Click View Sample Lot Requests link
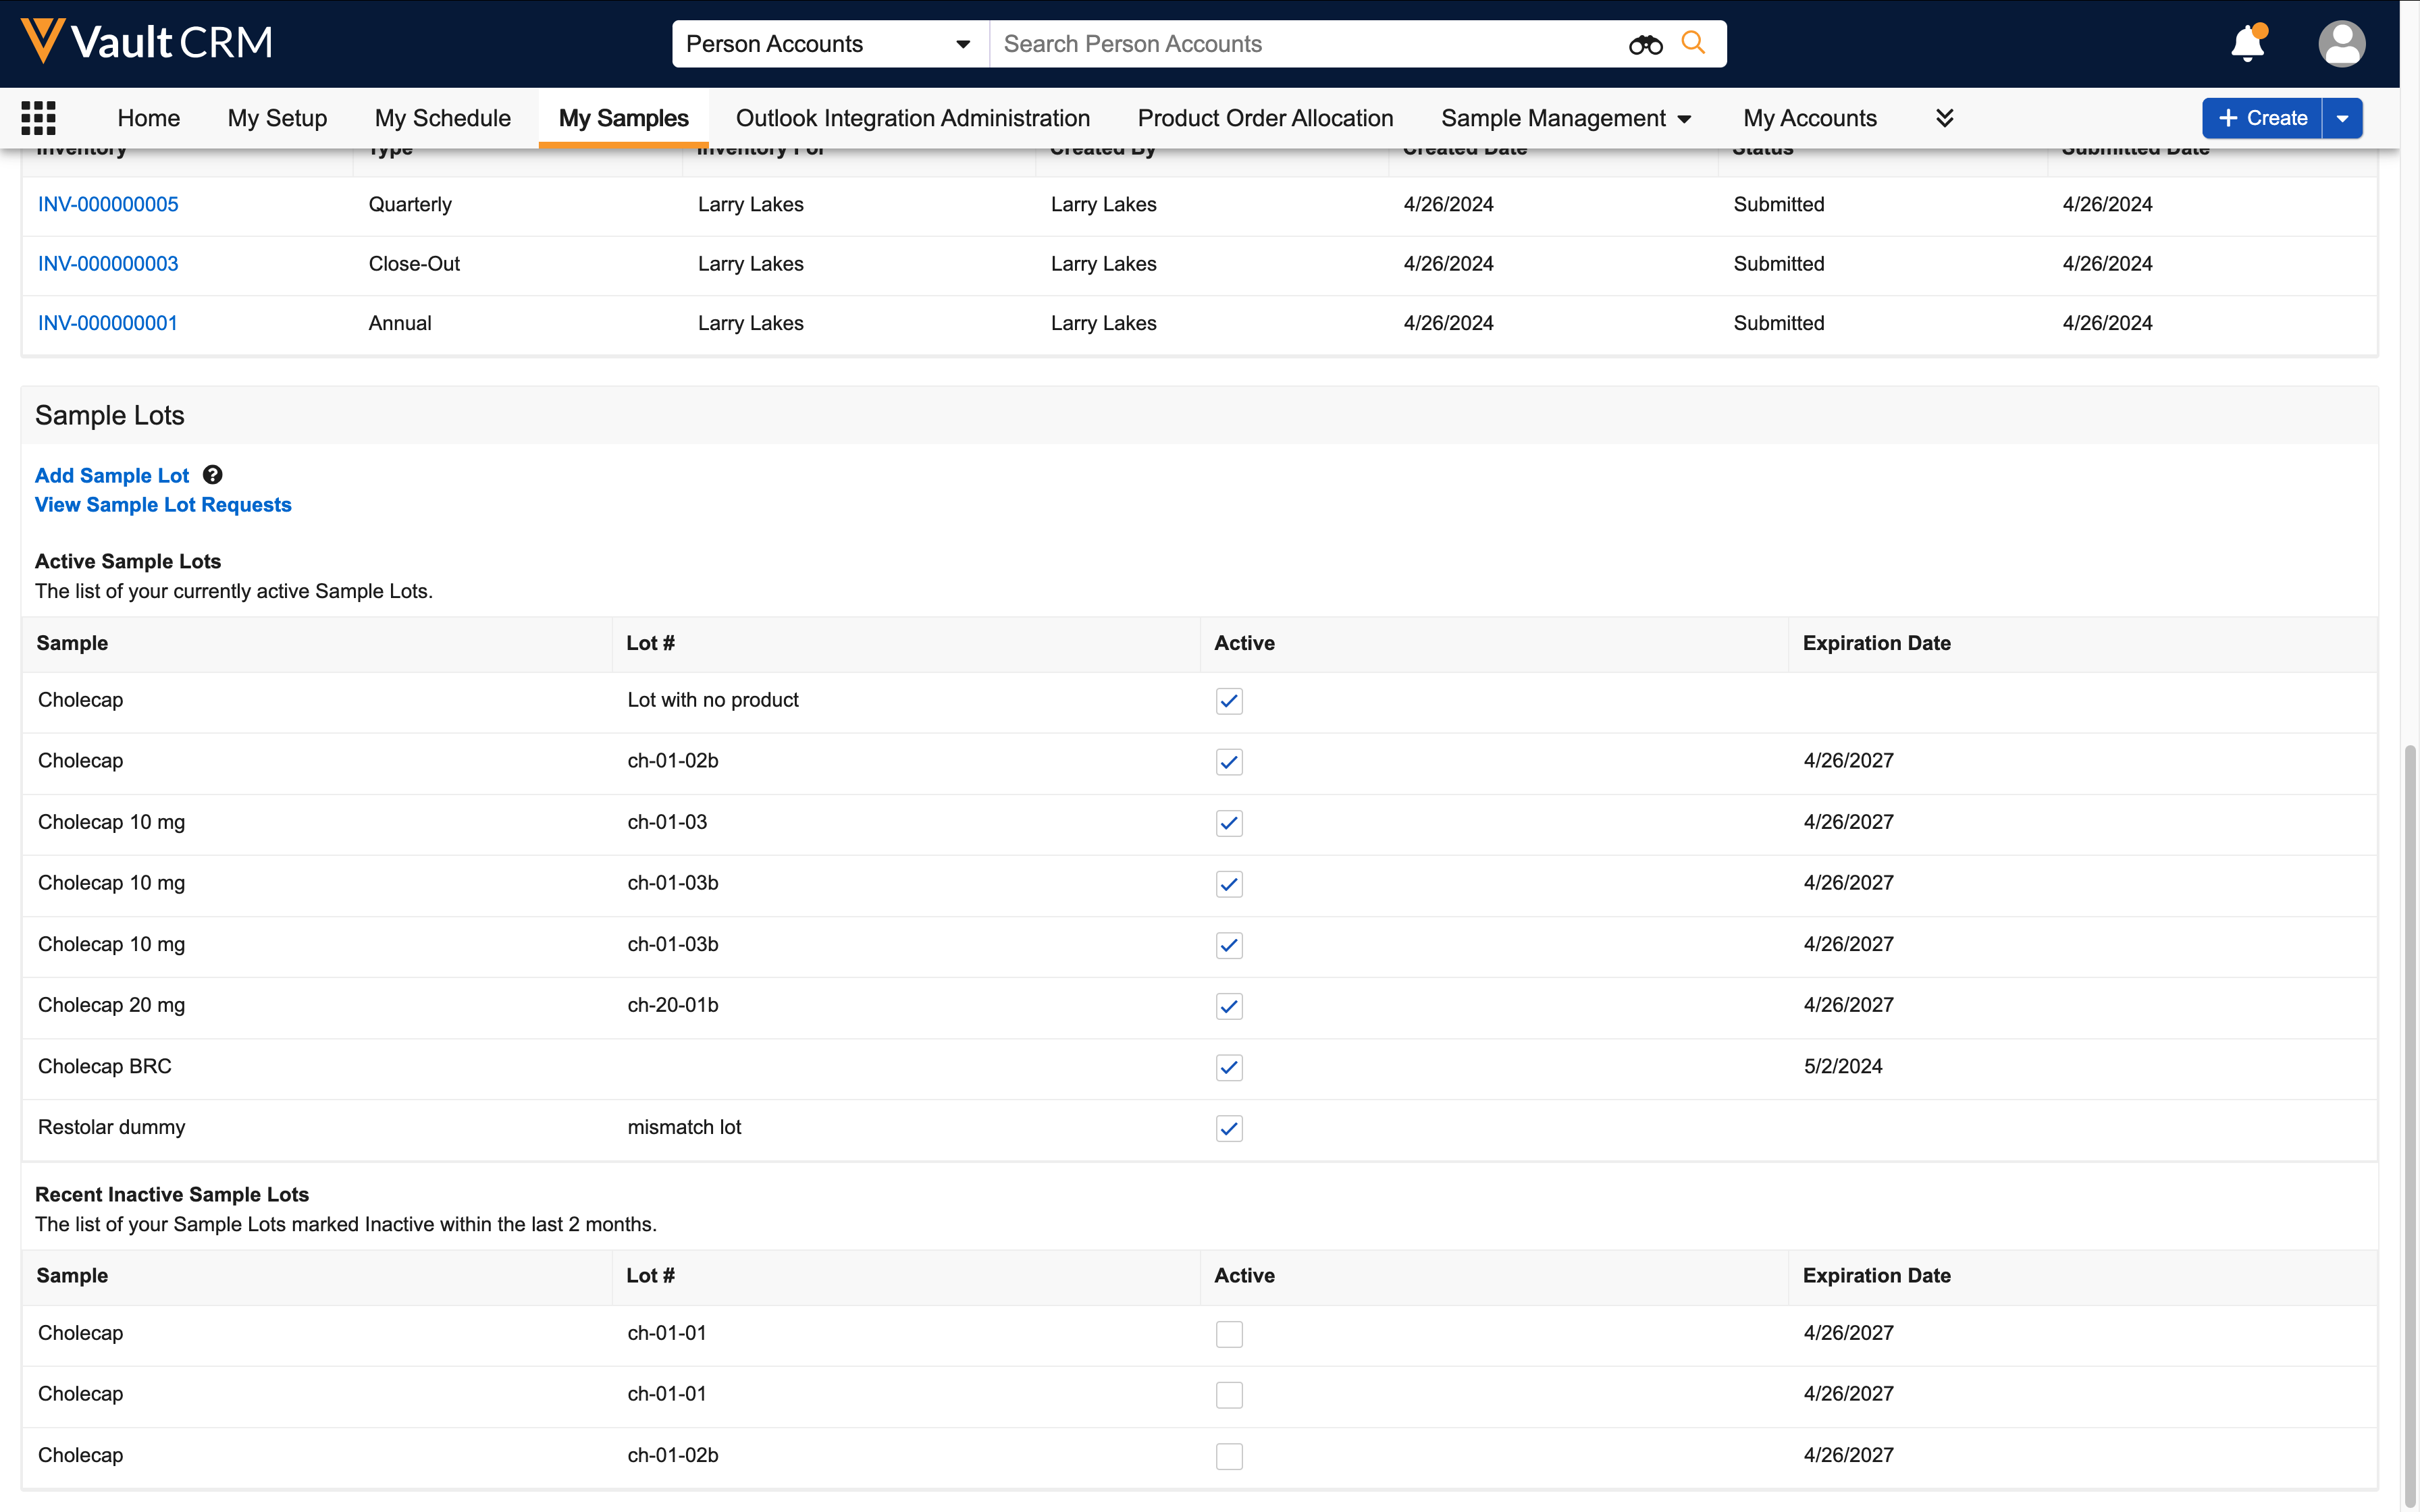The width and height of the screenshot is (2420, 1512). pos(163,505)
